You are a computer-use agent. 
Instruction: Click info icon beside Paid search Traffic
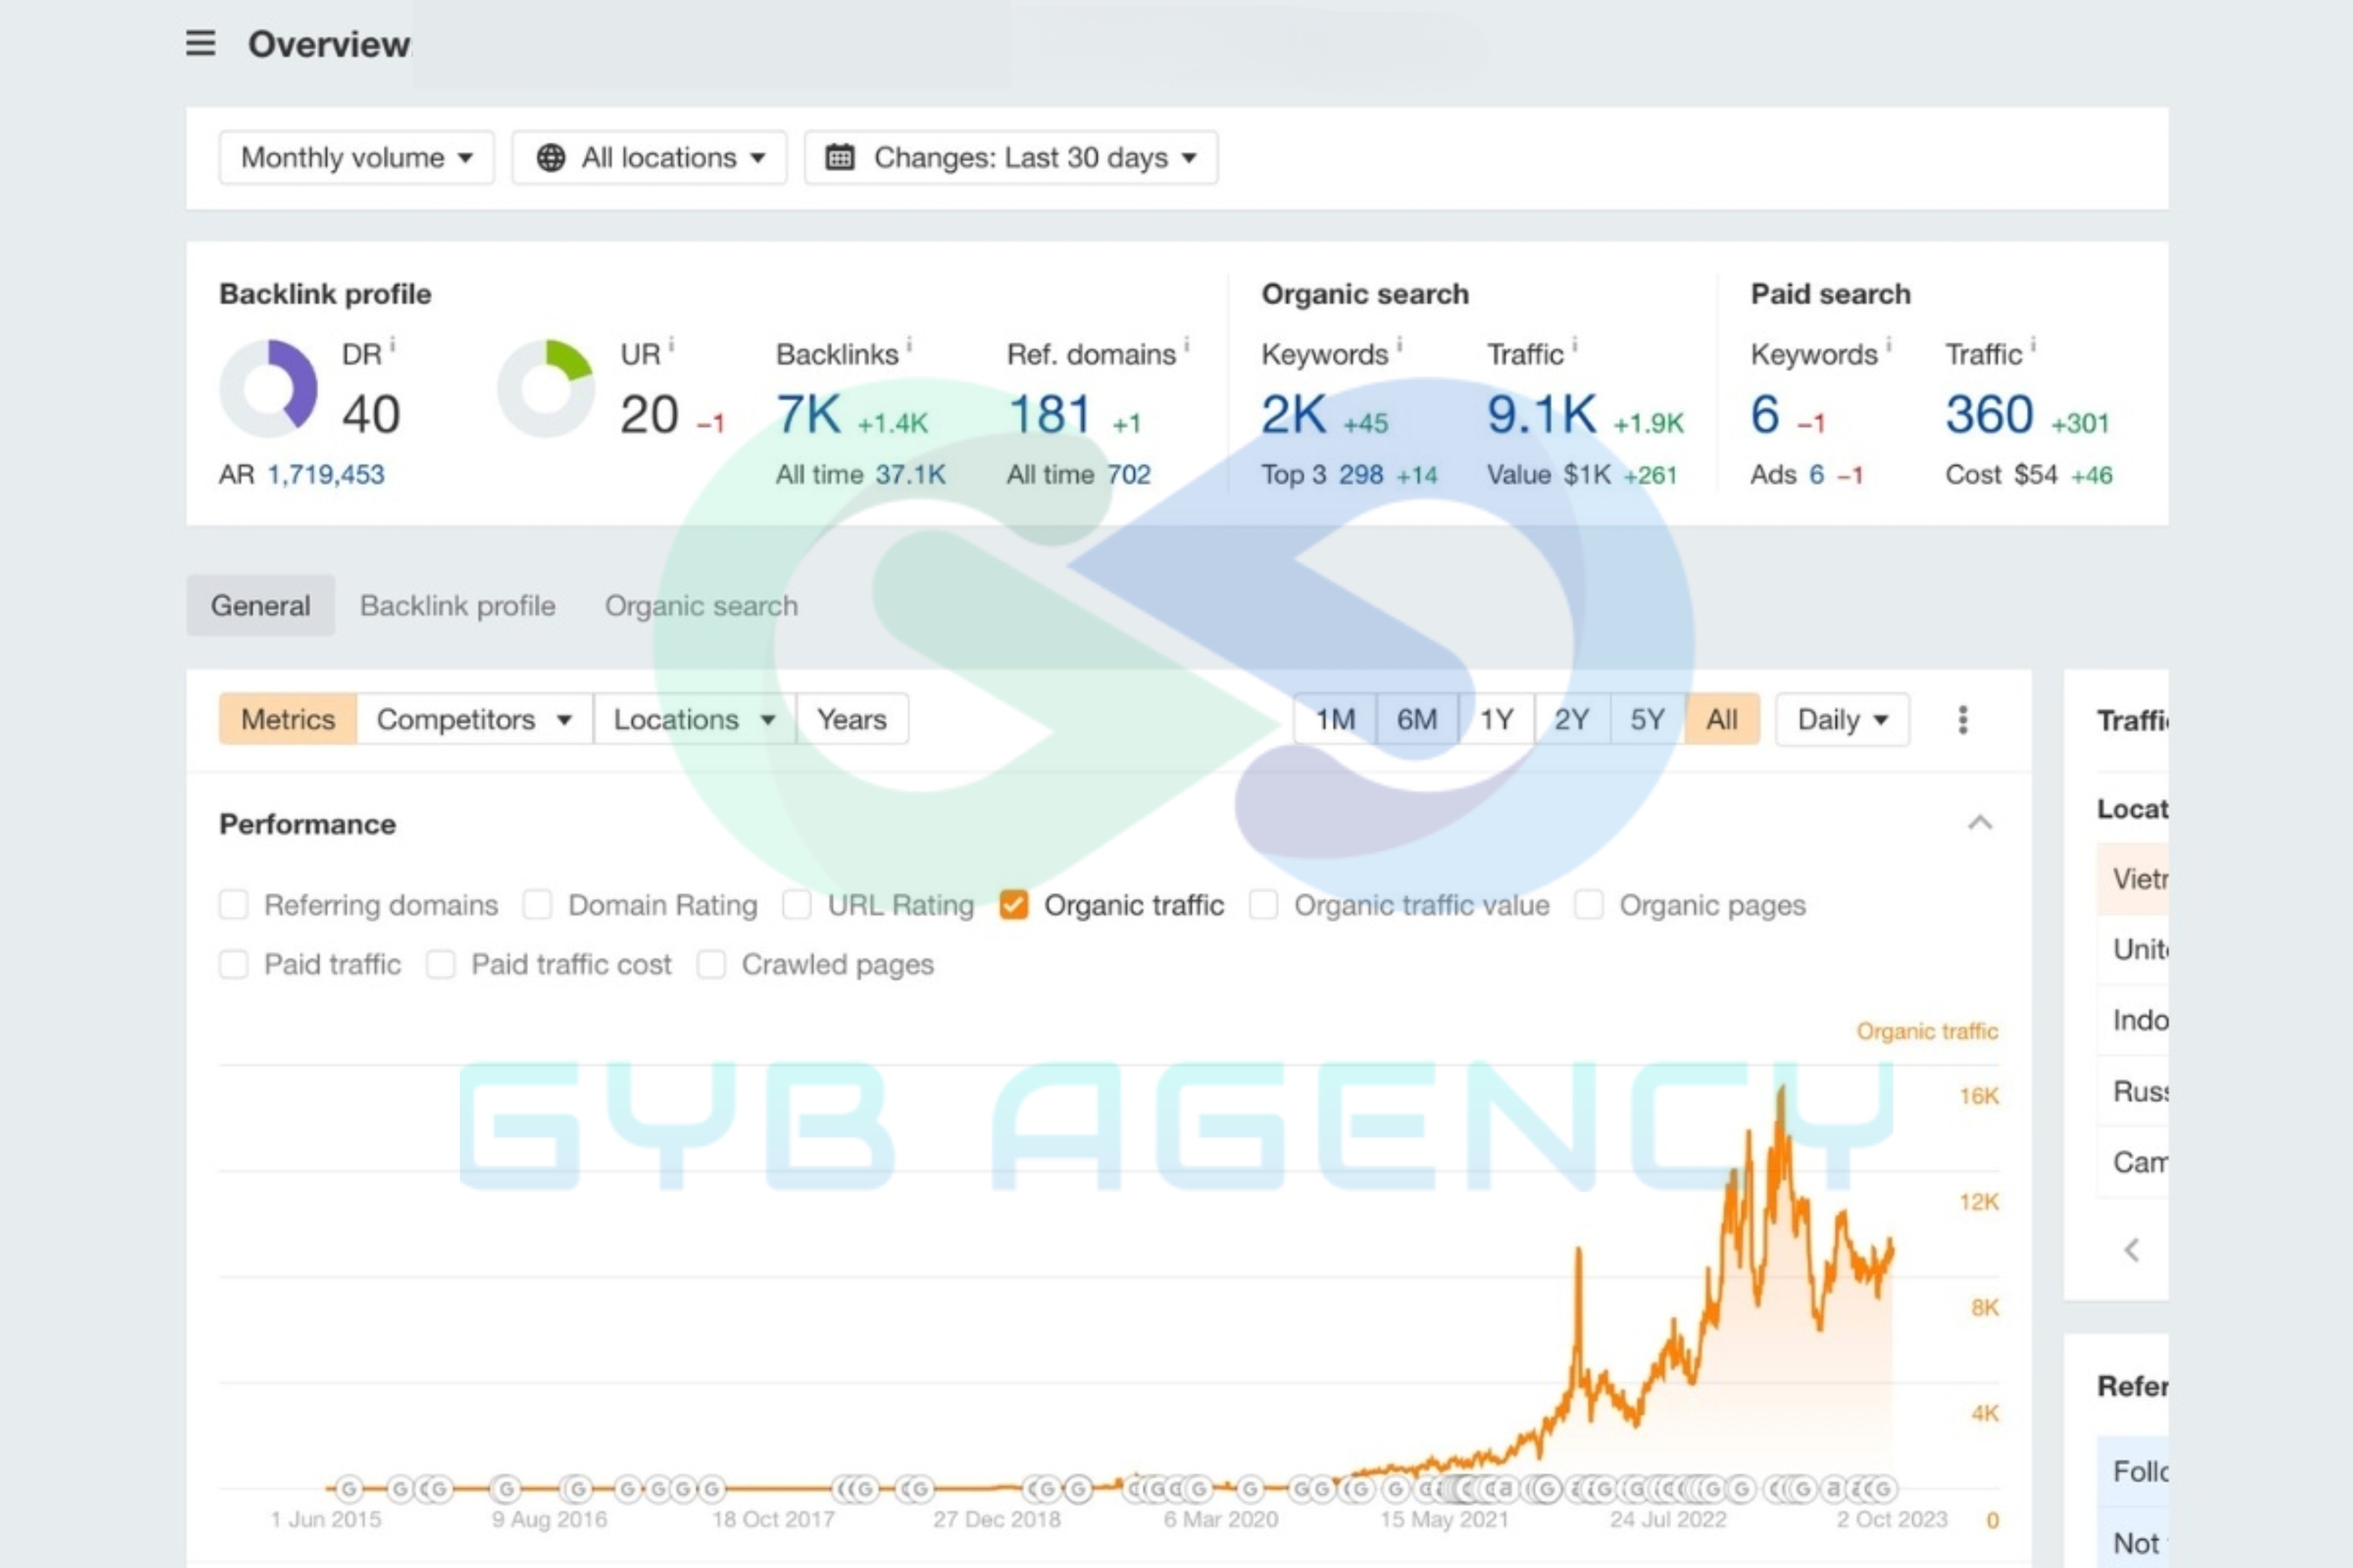click(x=2033, y=345)
